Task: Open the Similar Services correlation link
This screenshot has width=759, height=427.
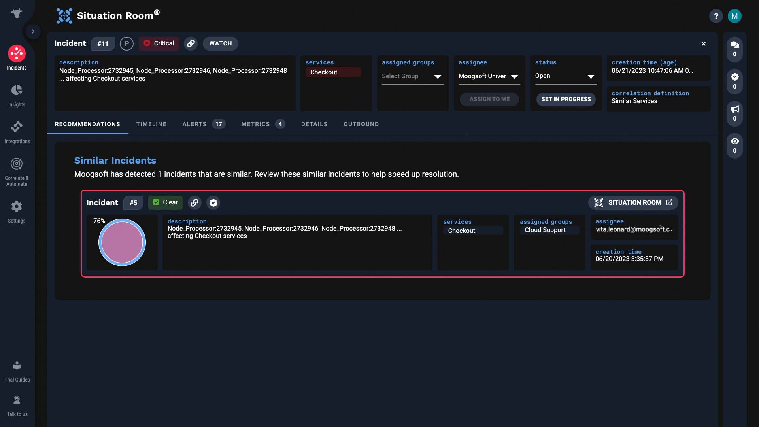Action: click(x=634, y=101)
